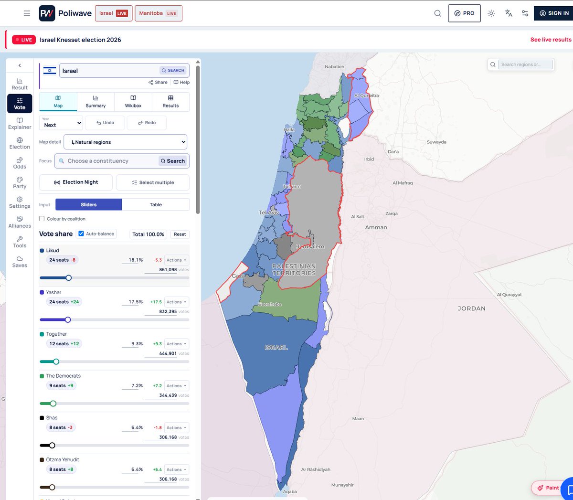Click the Shas vote share slider handle

click(53, 446)
